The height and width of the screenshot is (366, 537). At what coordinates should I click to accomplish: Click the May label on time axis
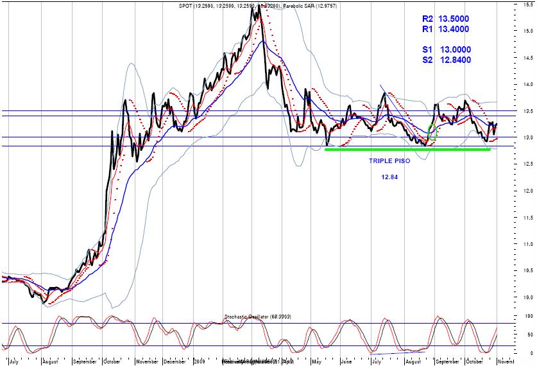tap(316, 362)
